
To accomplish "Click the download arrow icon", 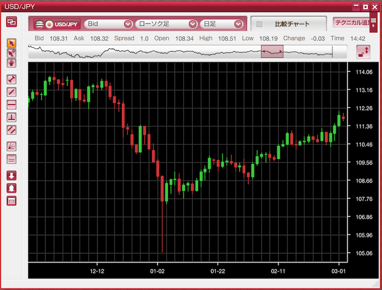I will 11,175.
